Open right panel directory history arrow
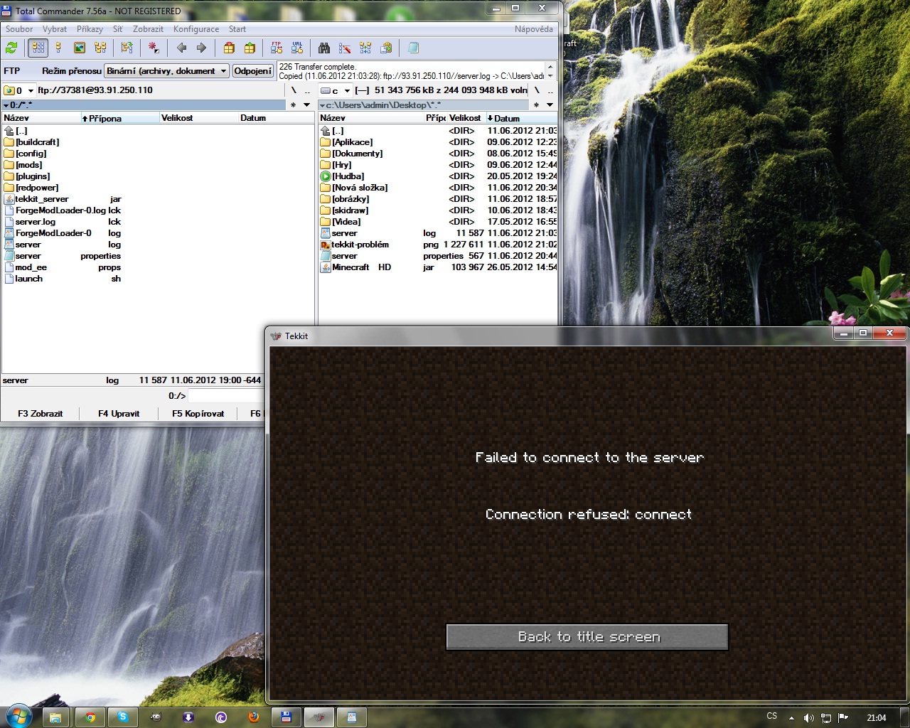Screen dimensions: 910x728 [550, 105]
